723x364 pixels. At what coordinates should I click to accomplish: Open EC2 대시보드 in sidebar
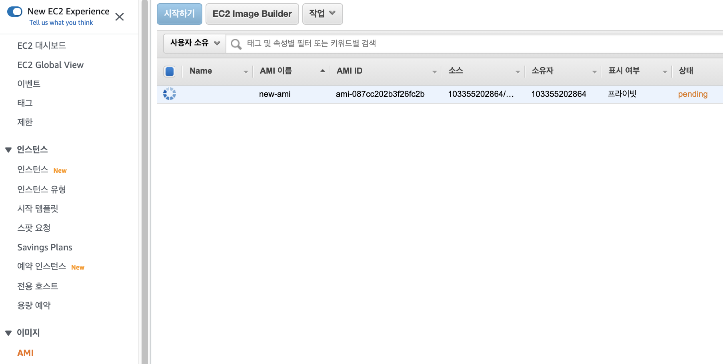[x=42, y=46]
